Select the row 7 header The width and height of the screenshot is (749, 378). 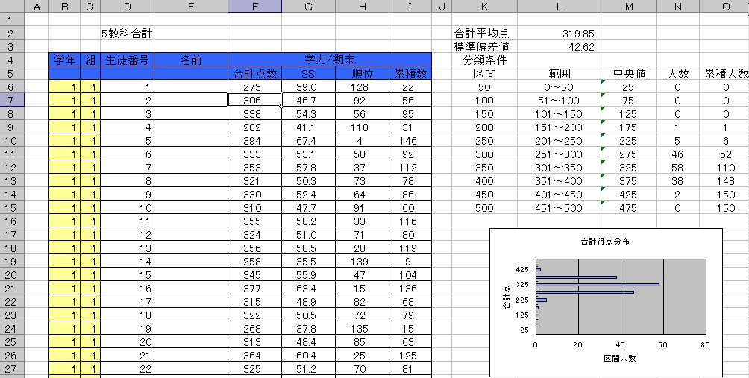click(x=12, y=100)
